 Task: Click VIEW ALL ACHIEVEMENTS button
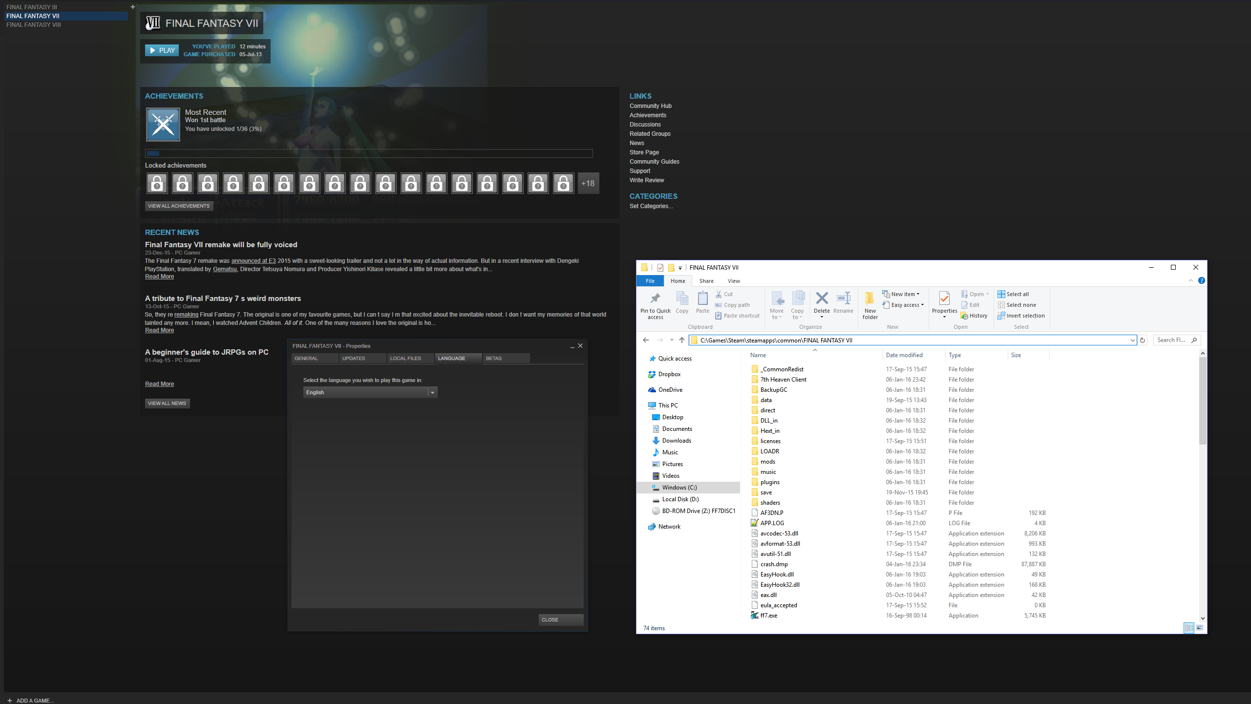click(179, 206)
